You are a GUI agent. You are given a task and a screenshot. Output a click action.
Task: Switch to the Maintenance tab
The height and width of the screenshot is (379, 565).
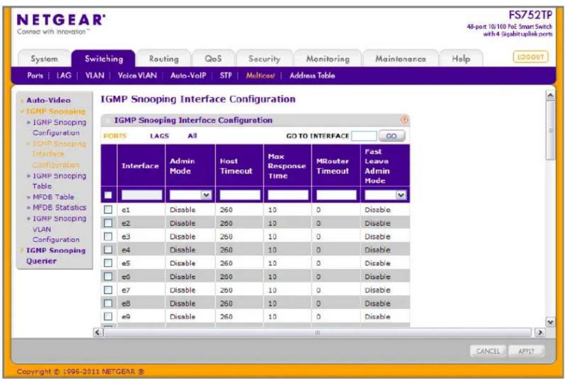pos(401,59)
